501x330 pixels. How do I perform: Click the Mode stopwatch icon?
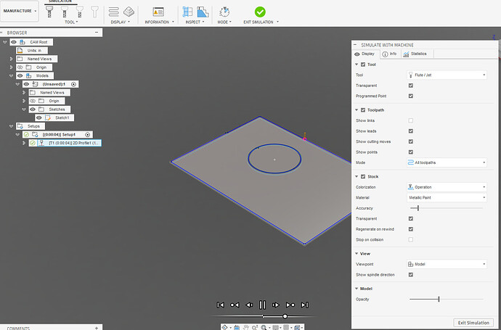coord(224,12)
